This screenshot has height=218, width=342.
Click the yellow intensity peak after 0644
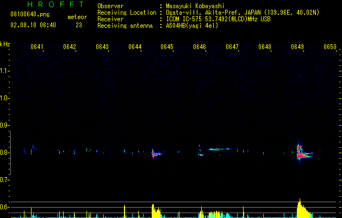tap(156, 211)
